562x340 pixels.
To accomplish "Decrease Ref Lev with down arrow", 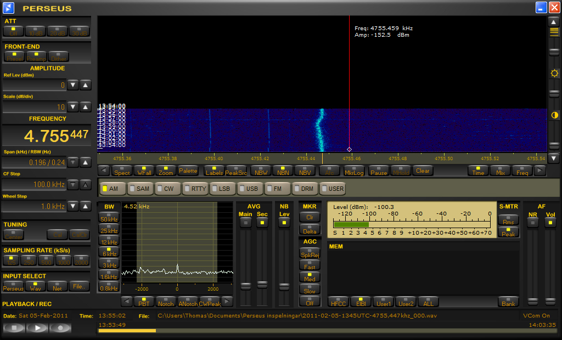I will pos(73,85).
